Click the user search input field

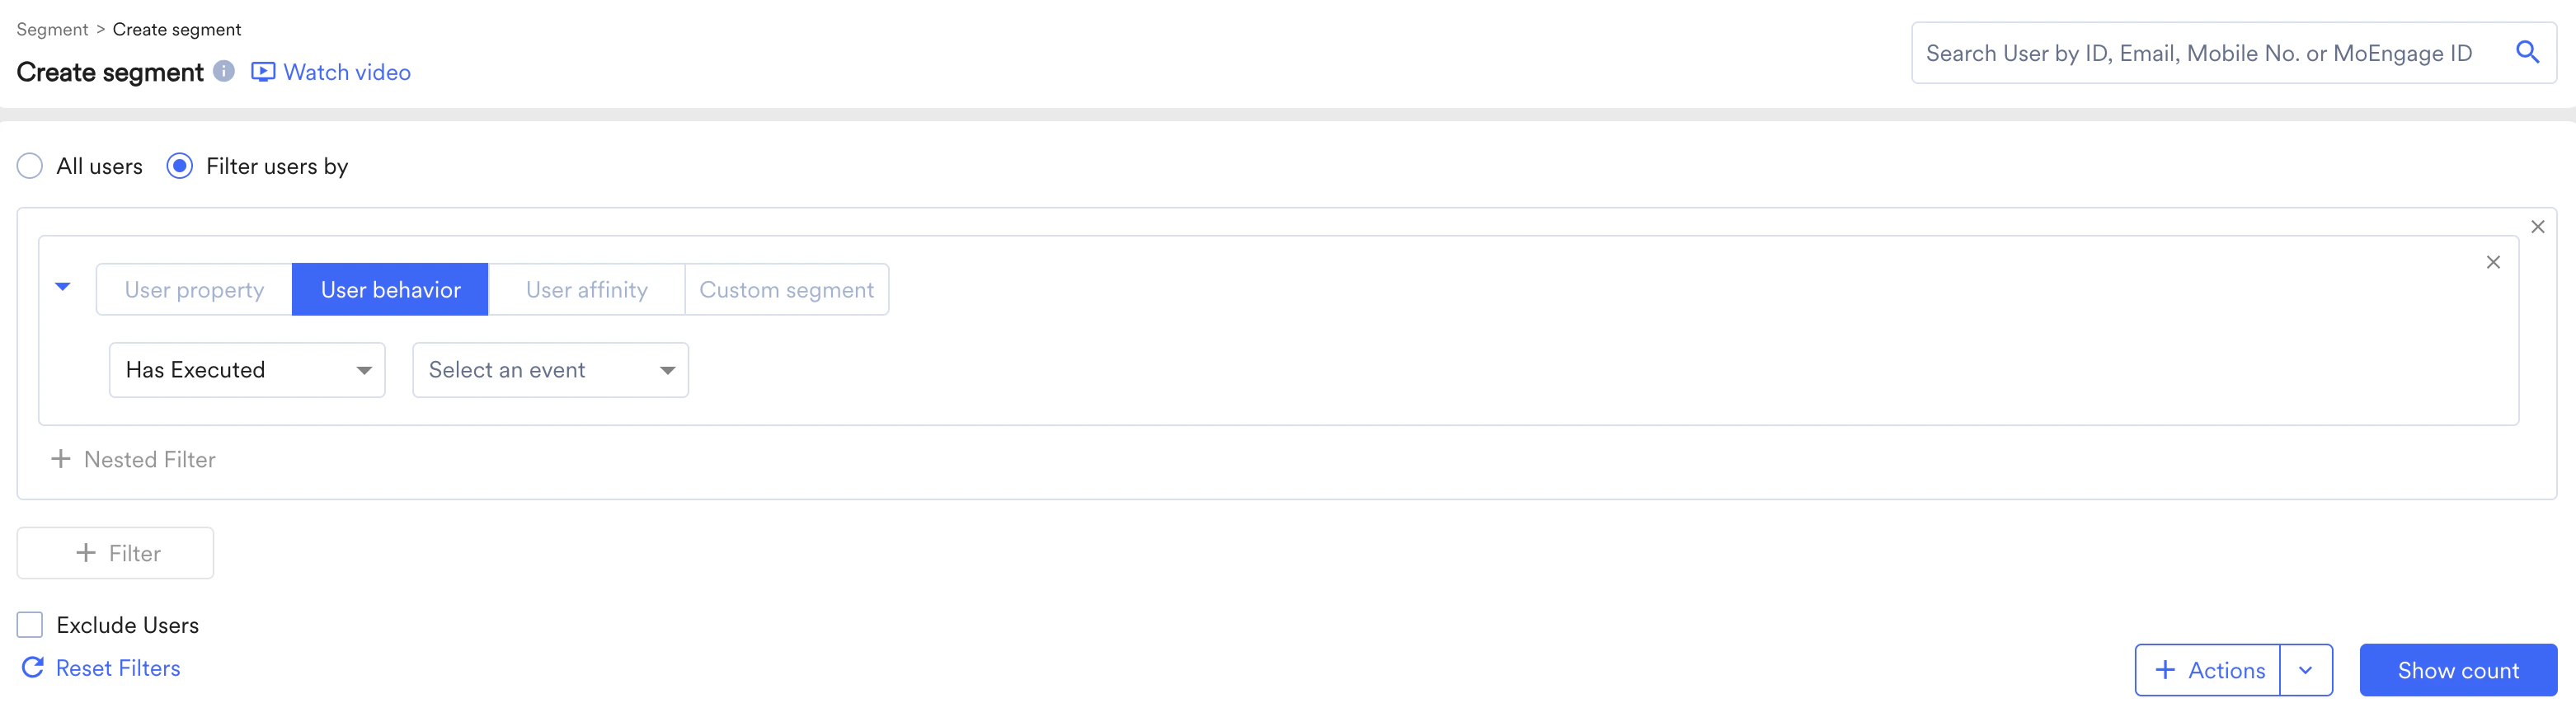click(2200, 52)
